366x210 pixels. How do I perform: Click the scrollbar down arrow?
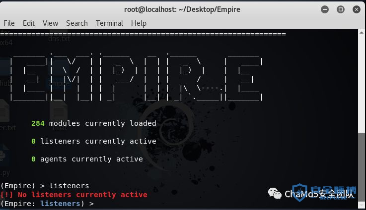pos(362,205)
